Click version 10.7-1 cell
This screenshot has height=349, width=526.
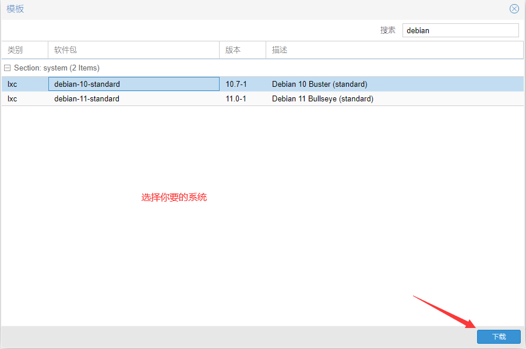(236, 84)
